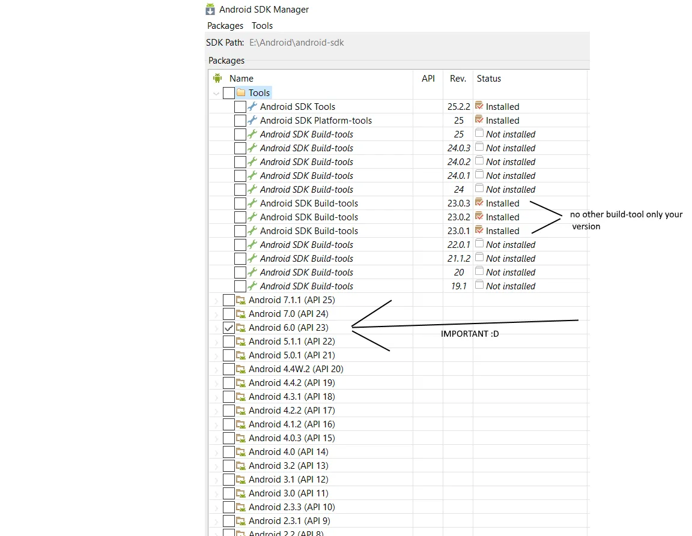The height and width of the screenshot is (536, 692).
Task: Click the Android 4.2.2 (API 17) folder icon
Action: 241,411
